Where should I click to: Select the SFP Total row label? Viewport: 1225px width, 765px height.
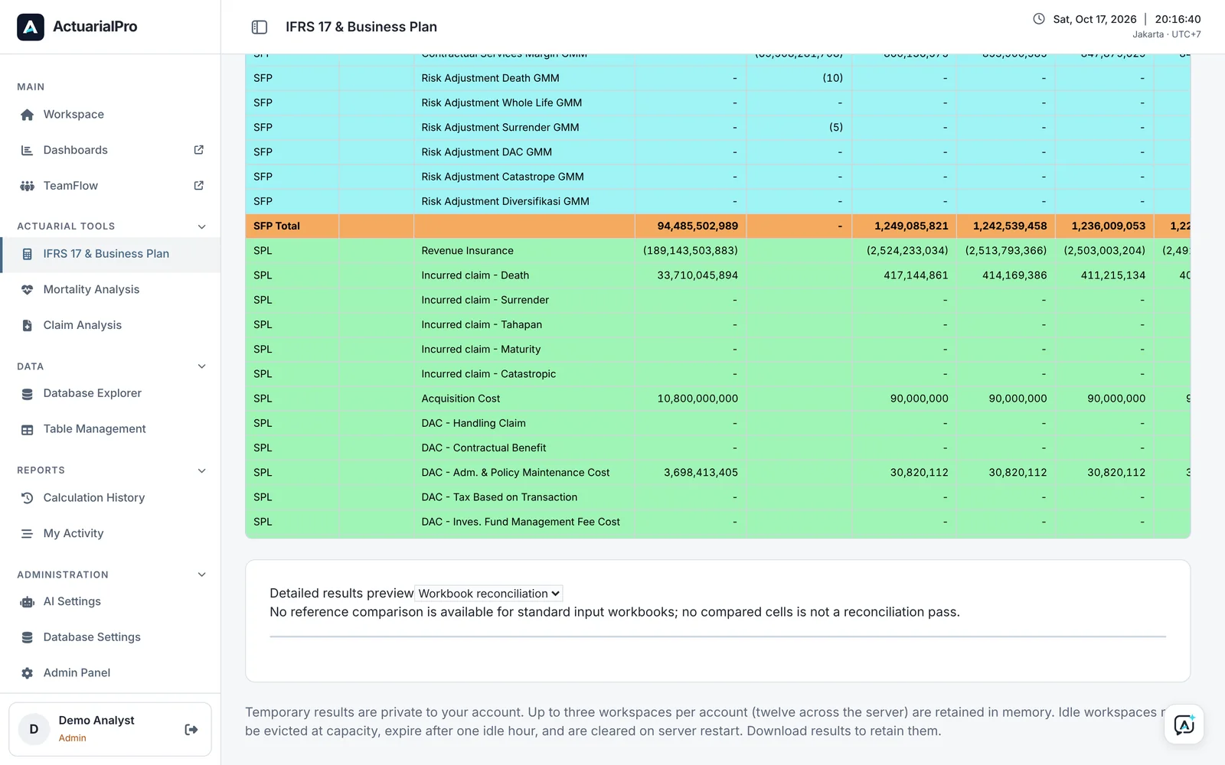pos(276,226)
